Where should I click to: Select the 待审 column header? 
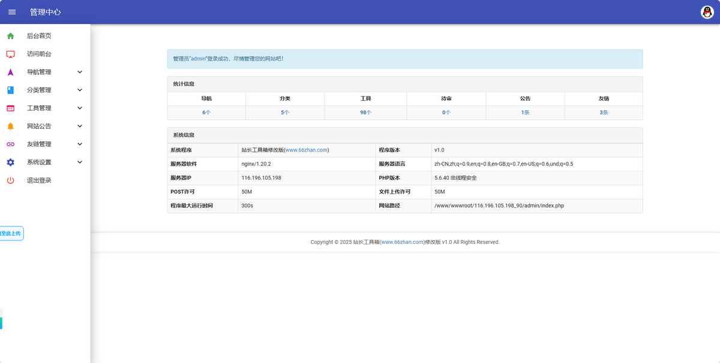point(446,98)
